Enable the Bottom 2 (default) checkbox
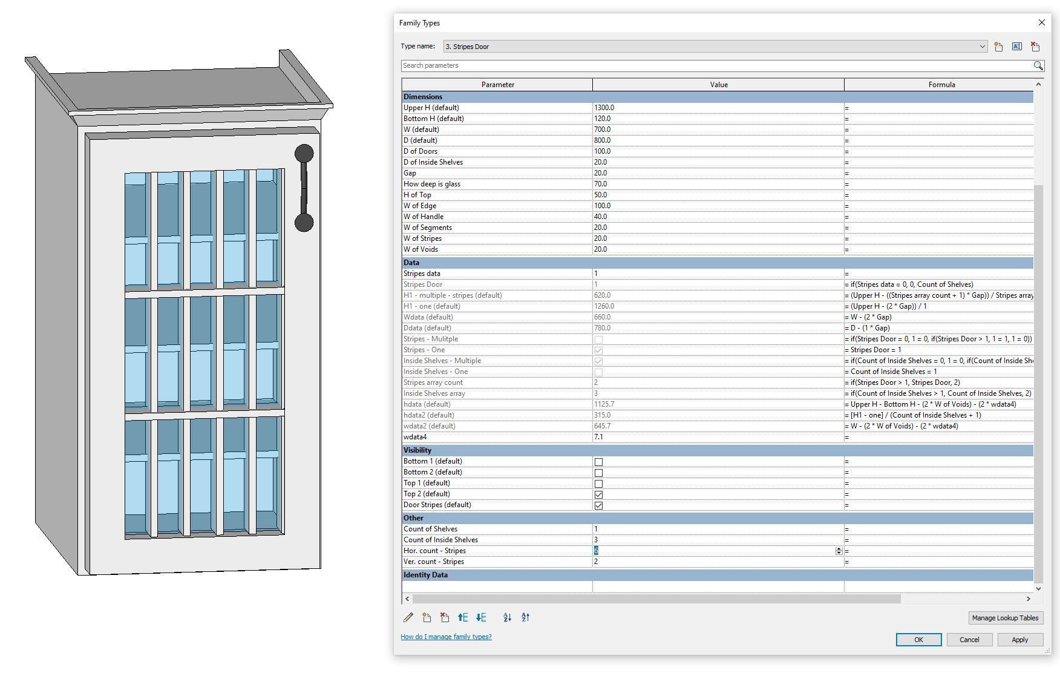The height and width of the screenshot is (676, 1060). coord(598,473)
